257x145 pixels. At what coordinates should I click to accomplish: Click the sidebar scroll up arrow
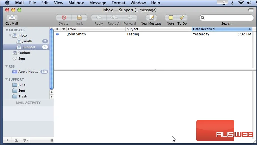[51, 92]
